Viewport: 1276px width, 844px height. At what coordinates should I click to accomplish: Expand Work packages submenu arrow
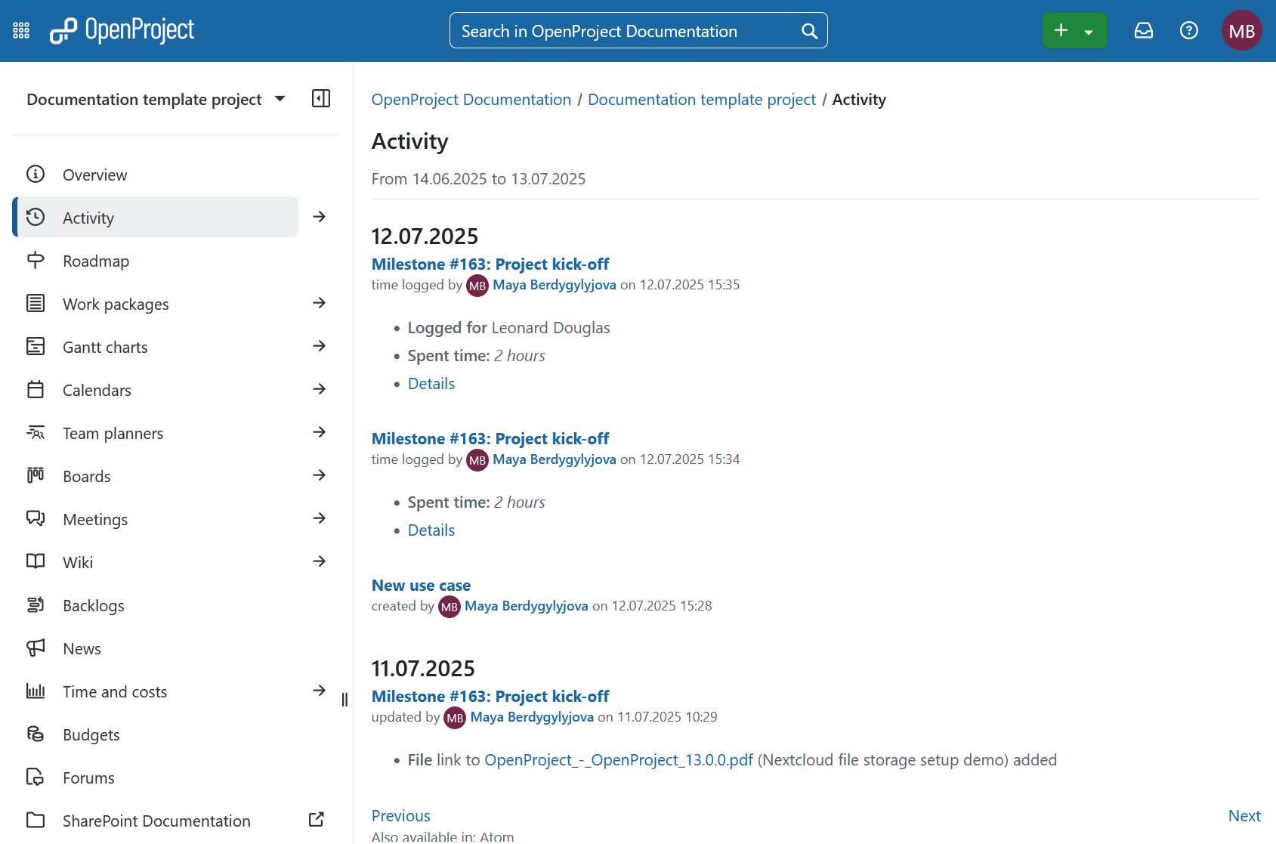pyautogui.click(x=319, y=303)
